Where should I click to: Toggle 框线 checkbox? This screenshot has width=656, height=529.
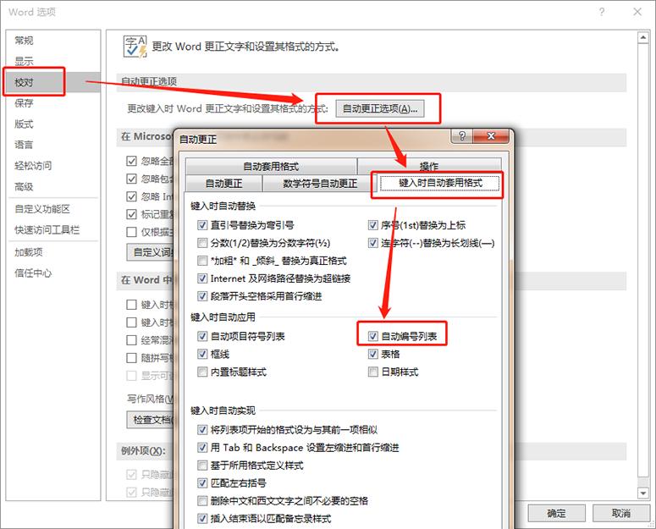point(202,354)
